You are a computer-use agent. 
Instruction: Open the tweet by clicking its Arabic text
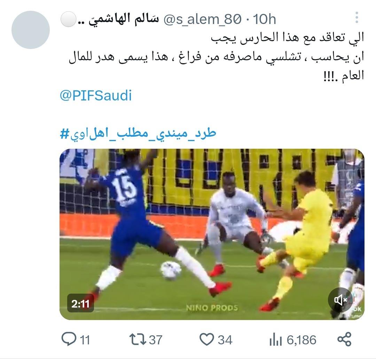pos(216,57)
